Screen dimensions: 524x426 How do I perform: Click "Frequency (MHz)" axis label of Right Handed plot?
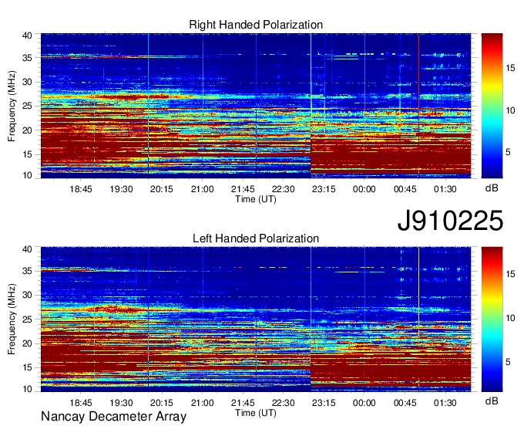point(12,106)
